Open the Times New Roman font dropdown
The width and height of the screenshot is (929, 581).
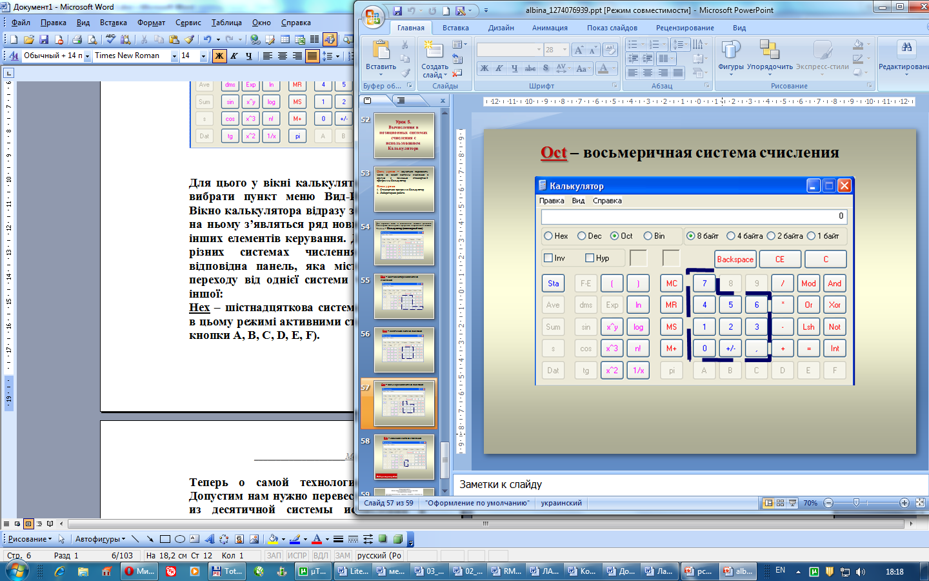click(174, 56)
